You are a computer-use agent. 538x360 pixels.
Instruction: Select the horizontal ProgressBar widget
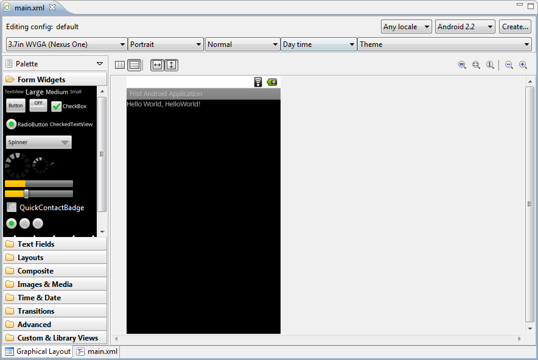pos(39,184)
